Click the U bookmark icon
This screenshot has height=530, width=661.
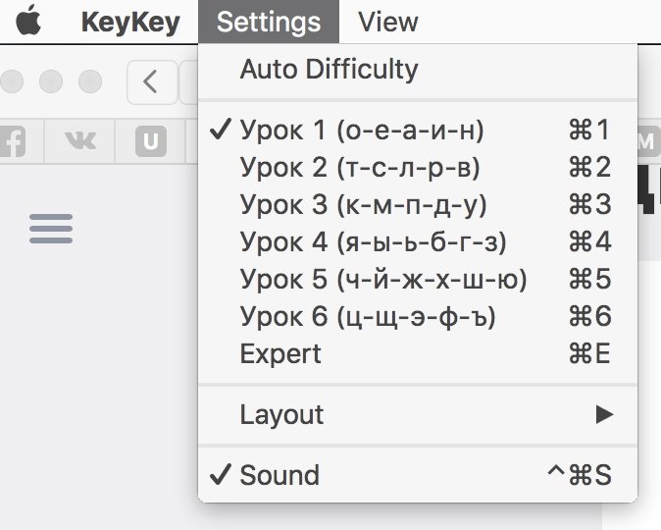click(150, 142)
